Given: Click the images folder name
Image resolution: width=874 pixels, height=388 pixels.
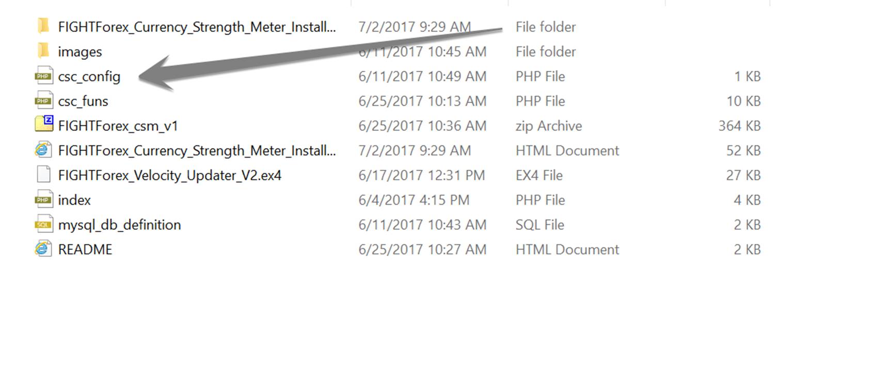Looking at the screenshot, I should coord(80,52).
